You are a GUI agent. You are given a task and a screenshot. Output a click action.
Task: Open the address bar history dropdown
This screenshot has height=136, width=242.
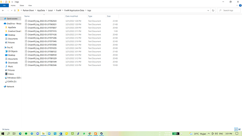click(208, 11)
